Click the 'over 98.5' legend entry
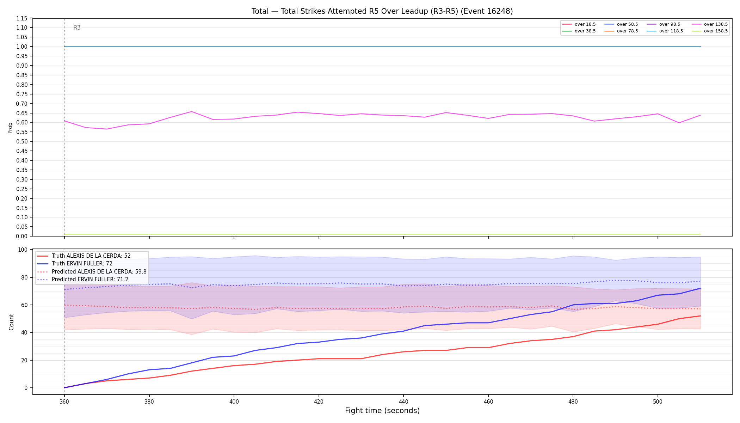Viewport: 740px width, 423px height. pyautogui.click(x=663, y=24)
